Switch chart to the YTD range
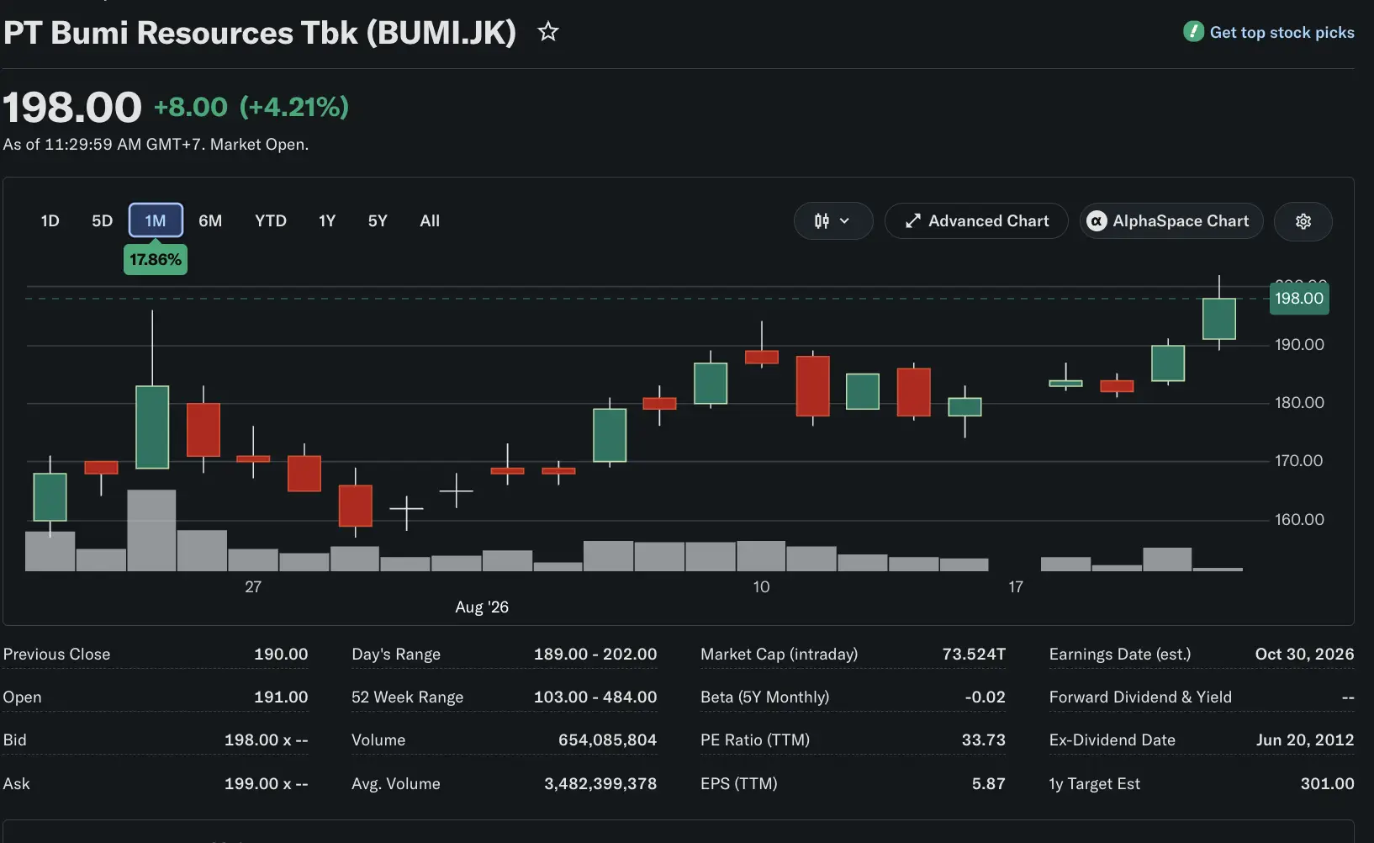 (271, 220)
